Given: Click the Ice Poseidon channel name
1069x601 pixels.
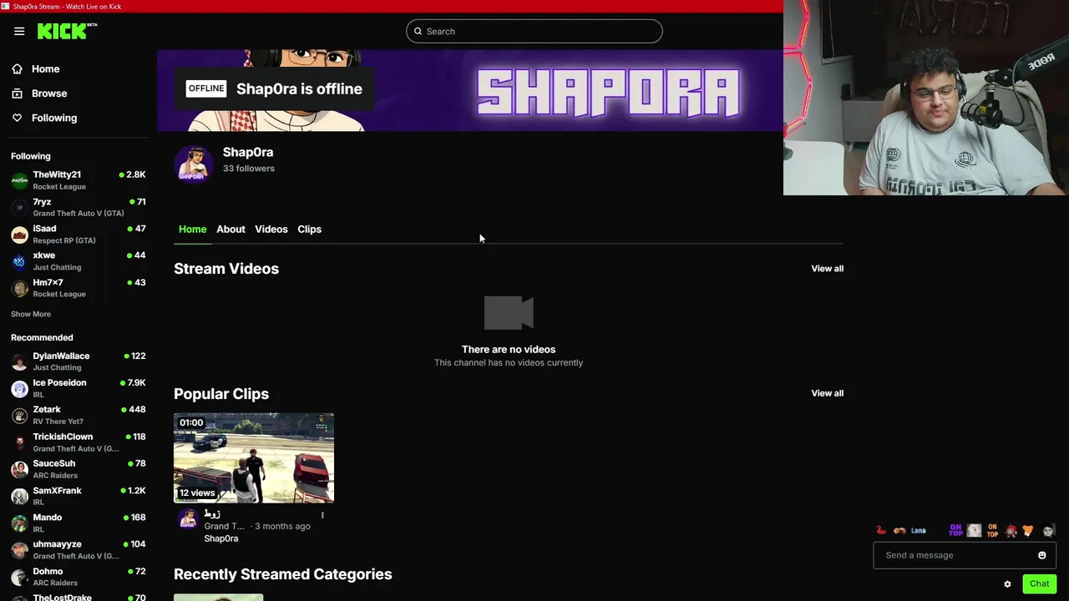Looking at the screenshot, I should 59,383.
